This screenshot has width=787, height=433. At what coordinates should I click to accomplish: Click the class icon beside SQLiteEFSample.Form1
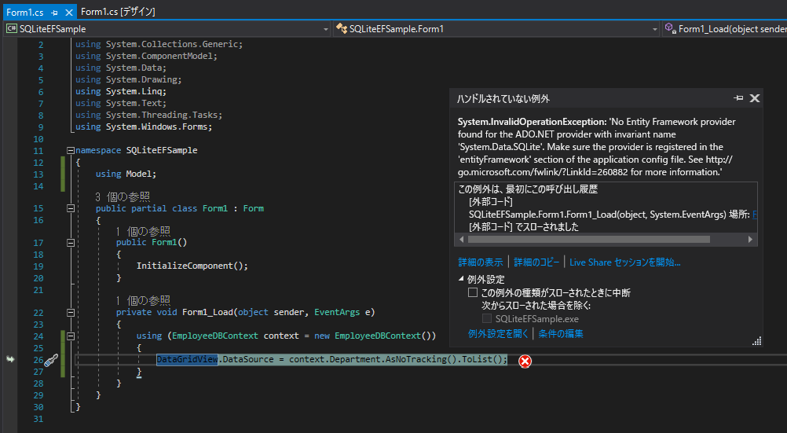342,28
